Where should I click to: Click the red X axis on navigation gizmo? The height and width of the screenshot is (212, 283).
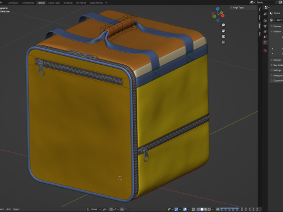click(x=223, y=15)
